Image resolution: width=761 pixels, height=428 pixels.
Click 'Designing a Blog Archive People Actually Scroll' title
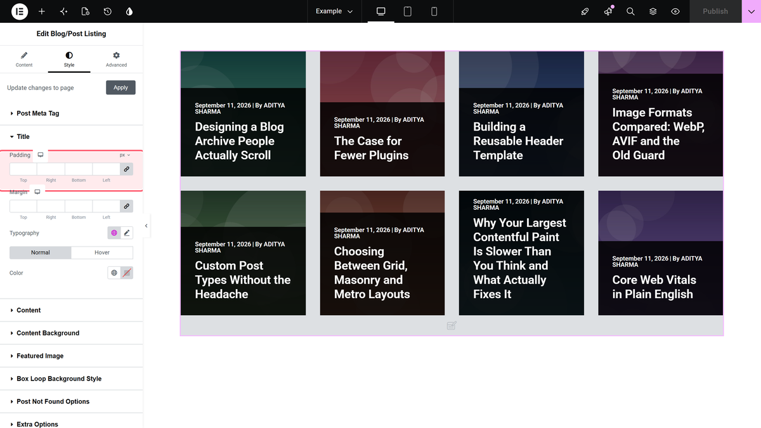240,141
